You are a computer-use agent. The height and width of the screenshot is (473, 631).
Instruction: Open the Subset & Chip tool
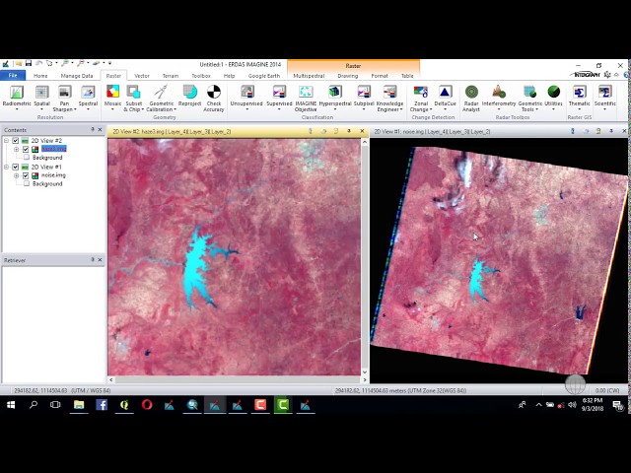tap(133, 92)
